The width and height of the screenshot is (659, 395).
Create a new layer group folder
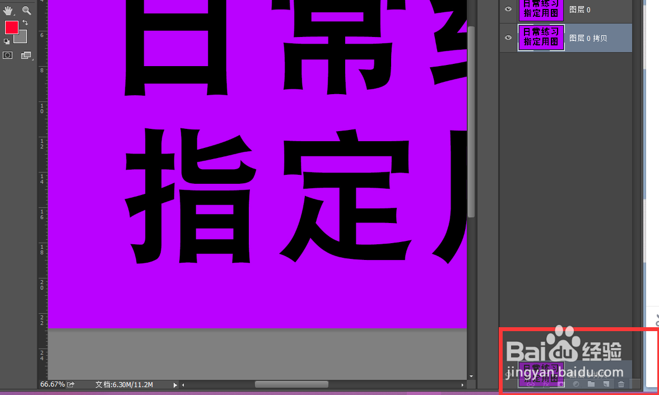591,384
